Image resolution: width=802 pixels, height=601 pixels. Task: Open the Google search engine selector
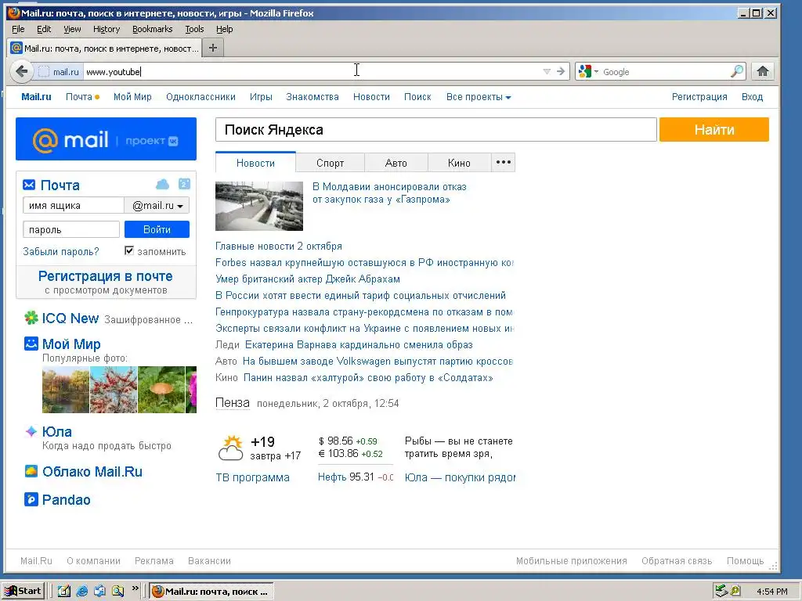click(587, 71)
